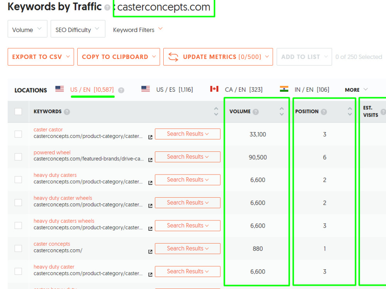Viewport: 386px width, 289px height.
Task: Click help icon in POSITION column header
Action: point(324,112)
